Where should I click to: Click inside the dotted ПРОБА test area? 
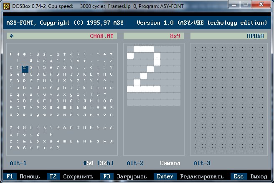pos(229,99)
